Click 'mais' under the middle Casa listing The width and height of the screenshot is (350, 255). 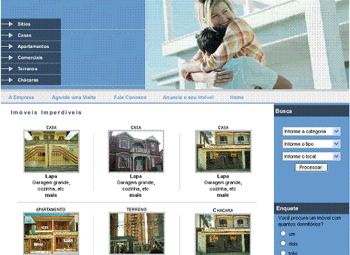135,195
